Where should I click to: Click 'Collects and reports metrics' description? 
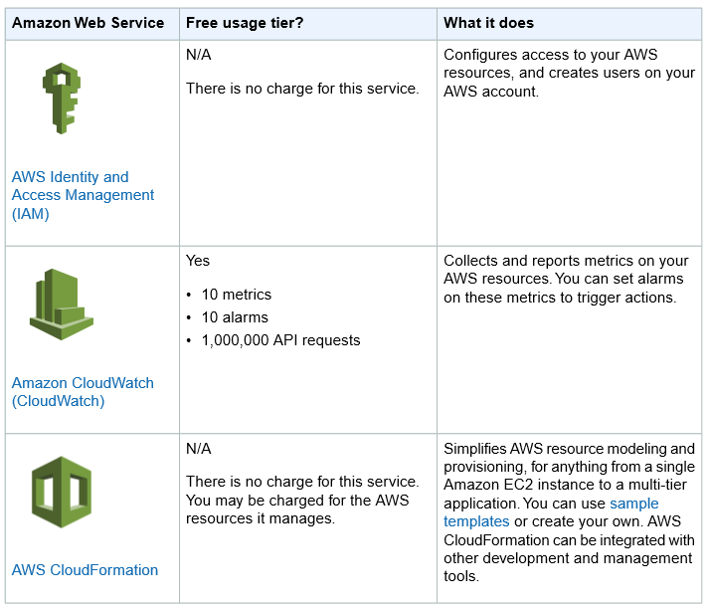[566, 279]
